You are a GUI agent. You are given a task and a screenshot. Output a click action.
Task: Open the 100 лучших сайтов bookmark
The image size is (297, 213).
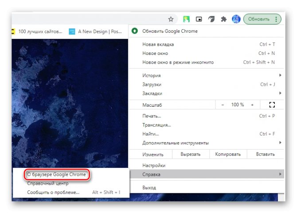pos(37,31)
